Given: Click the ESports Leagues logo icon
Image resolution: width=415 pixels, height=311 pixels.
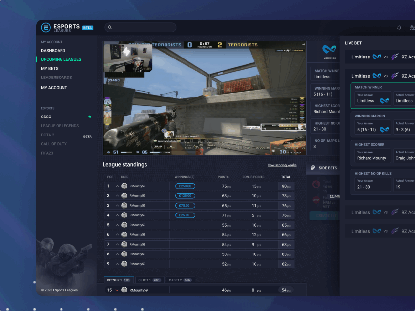Looking at the screenshot, I should 46,28.
